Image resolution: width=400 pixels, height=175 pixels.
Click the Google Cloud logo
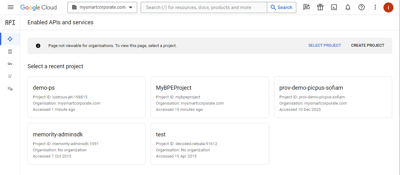pyautogui.click(x=38, y=7)
